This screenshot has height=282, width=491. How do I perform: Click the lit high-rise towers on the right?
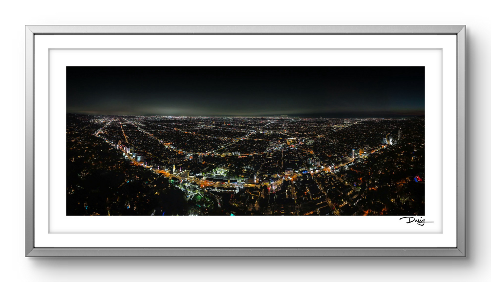point(391,139)
